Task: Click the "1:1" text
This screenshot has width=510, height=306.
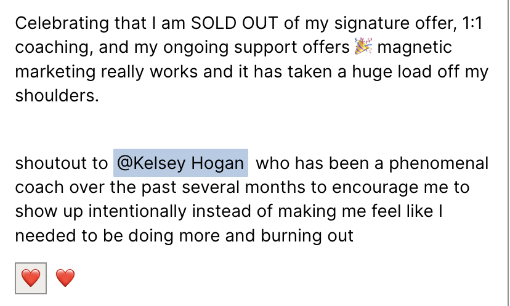Action: point(472,23)
